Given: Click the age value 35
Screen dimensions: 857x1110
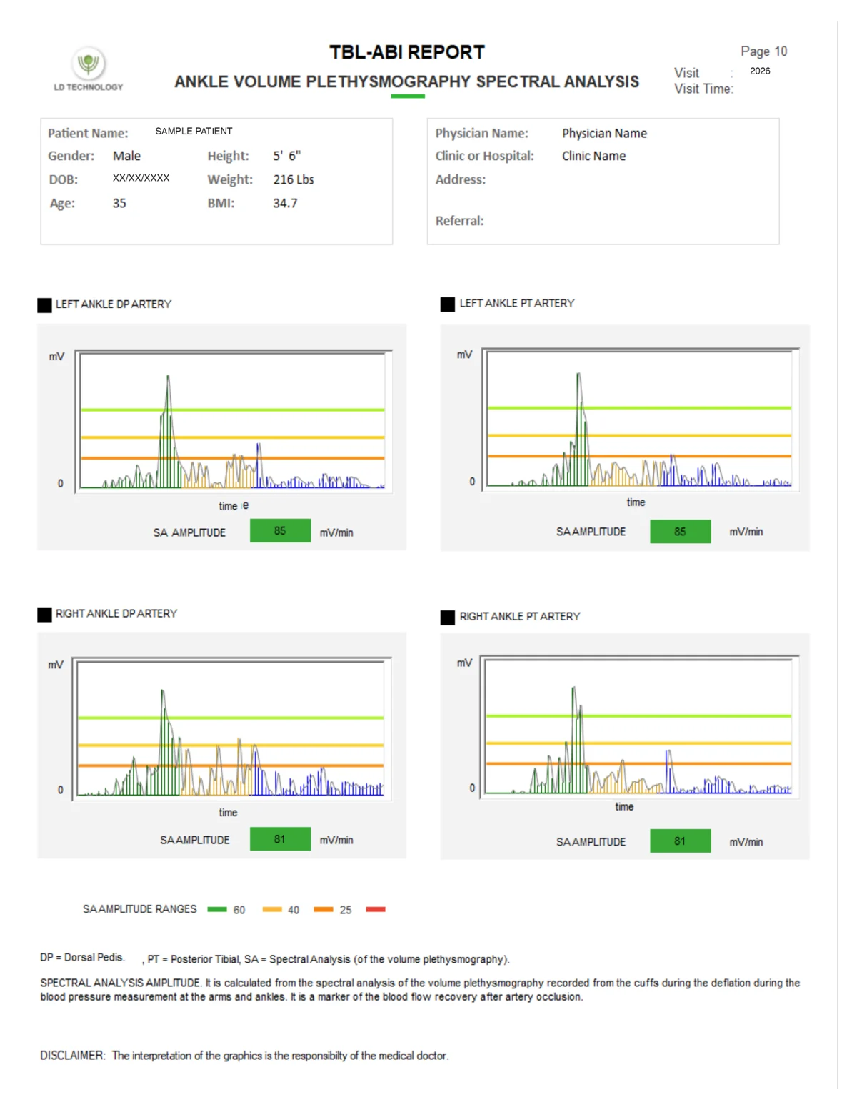Looking at the screenshot, I should (x=119, y=203).
